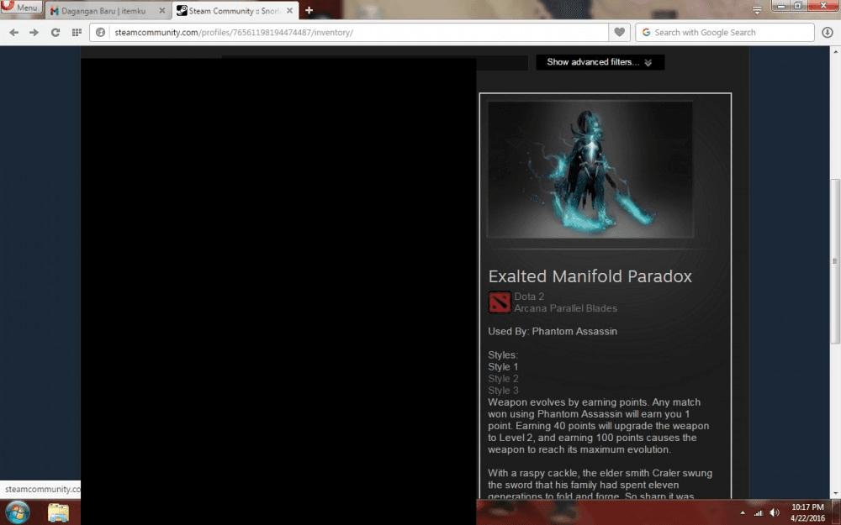The width and height of the screenshot is (841, 525).
Task: Open the downloads icon in toolbar
Action: pos(827,33)
